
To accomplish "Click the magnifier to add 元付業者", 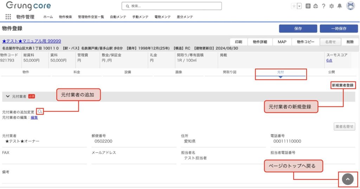I will (40, 112).
